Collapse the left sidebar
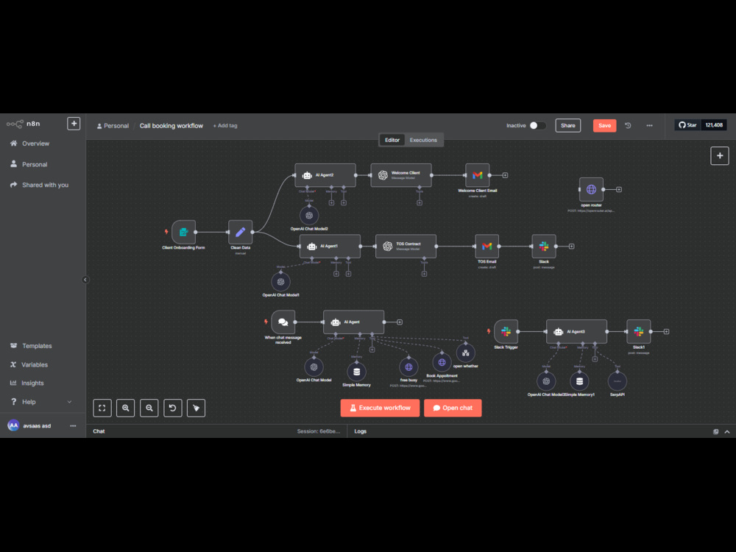 tap(85, 280)
